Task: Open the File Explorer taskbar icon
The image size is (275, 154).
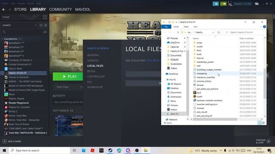Action: (x=146, y=150)
